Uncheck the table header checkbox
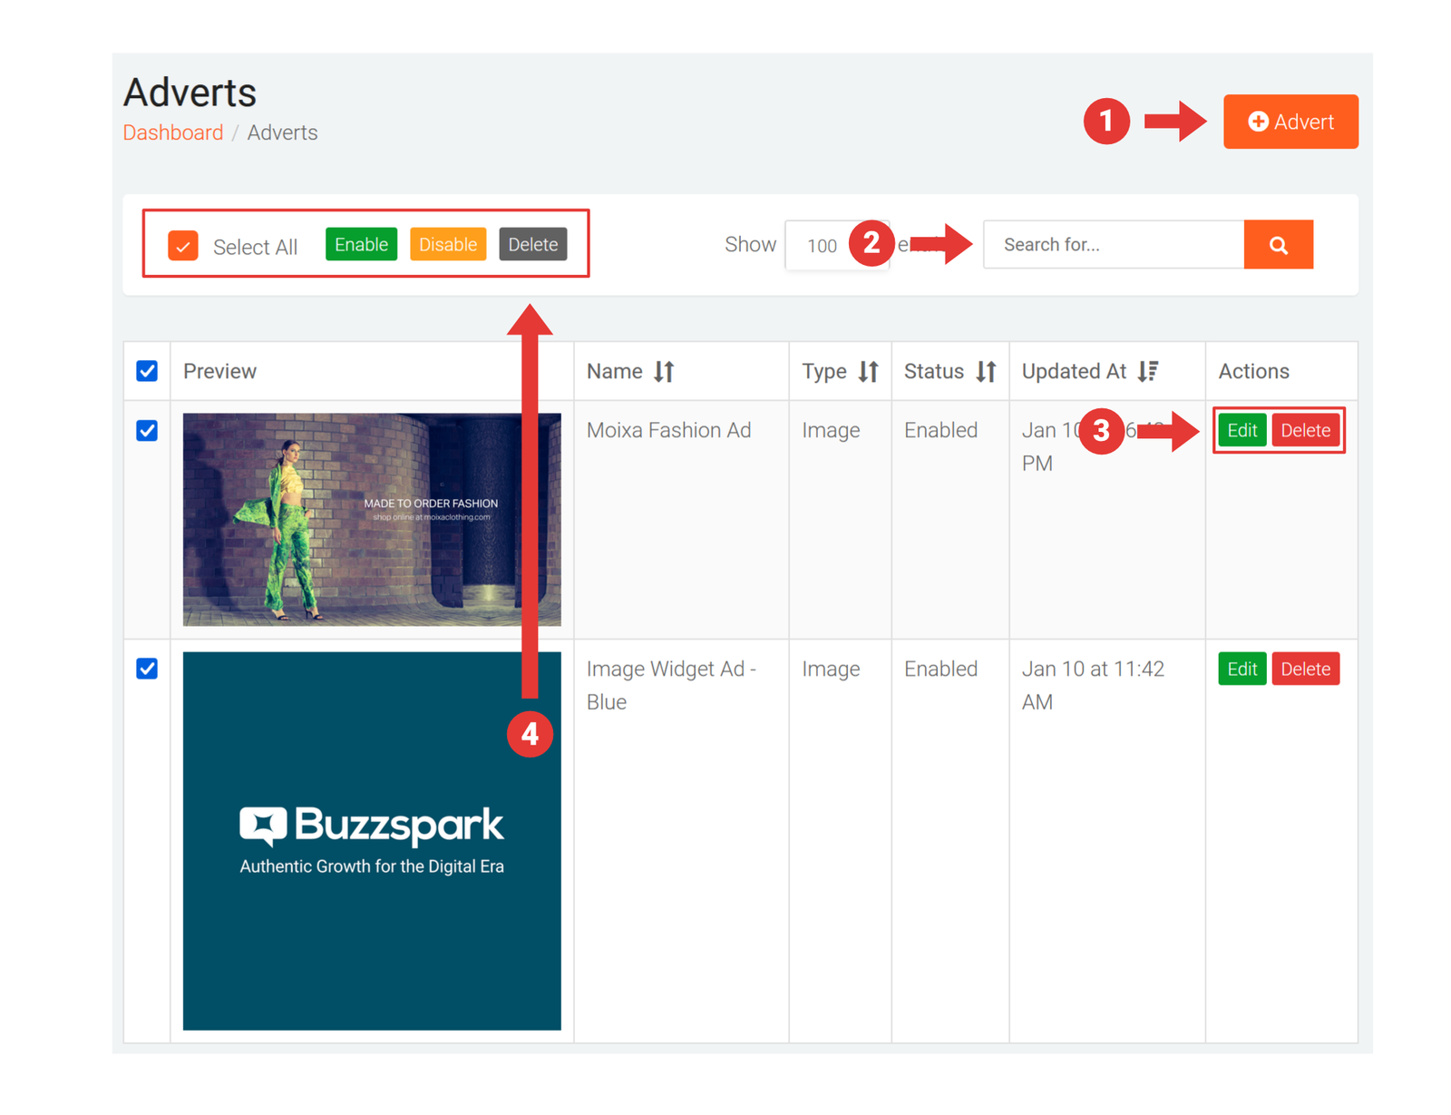This screenshot has height=1115, width=1451. [147, 372]
